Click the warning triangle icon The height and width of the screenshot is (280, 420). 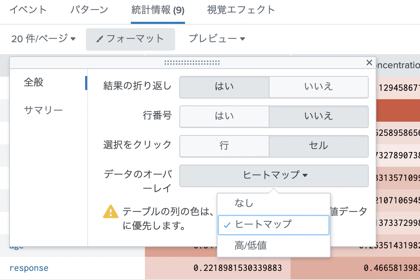[110, 212]
